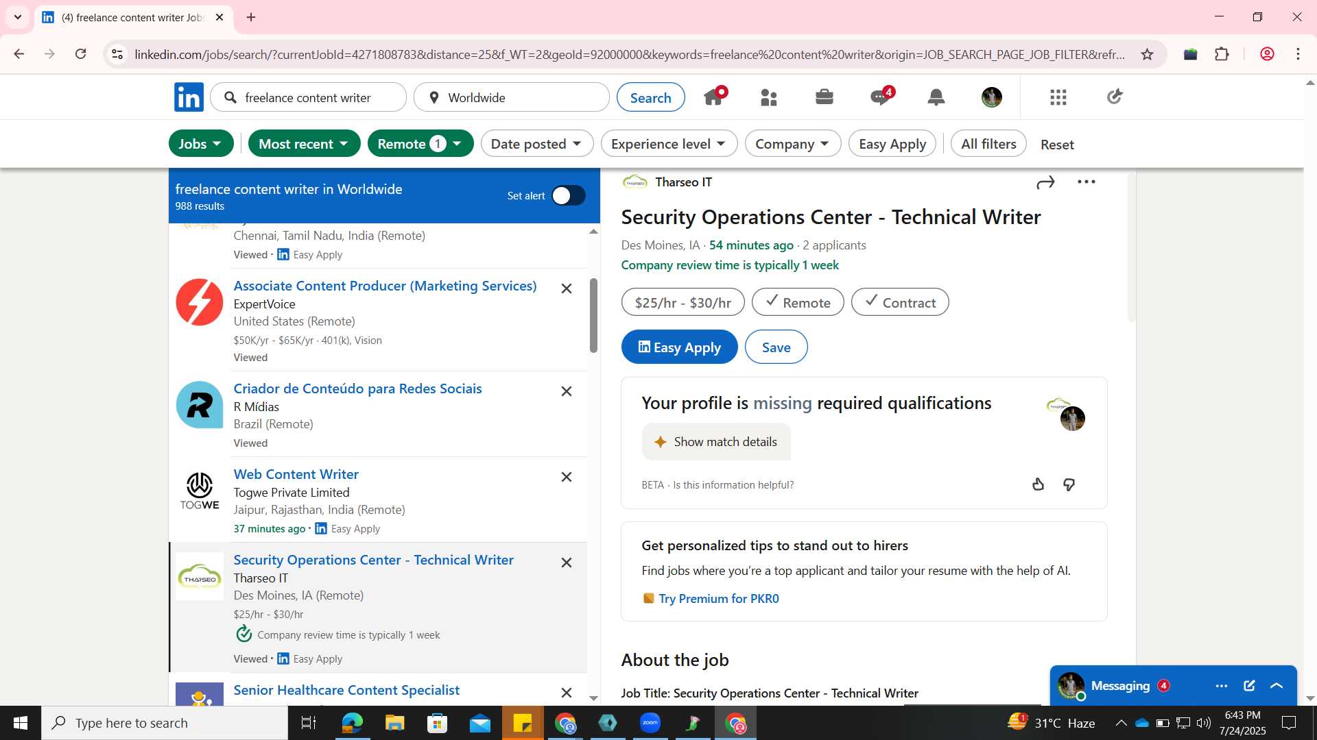Dismiss the Associate Content Producer job

(x=567, y=288)
